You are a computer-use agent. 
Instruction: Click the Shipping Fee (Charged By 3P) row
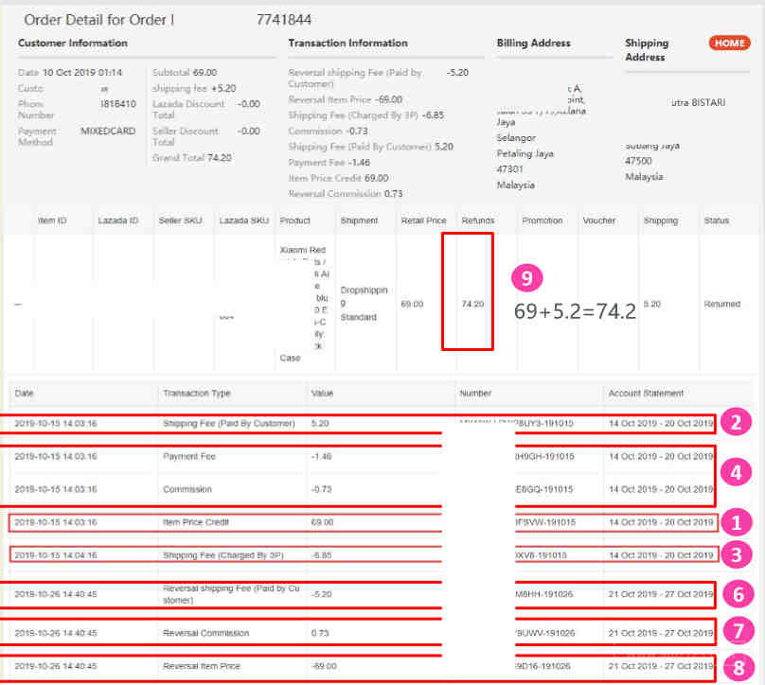(364, 555)
